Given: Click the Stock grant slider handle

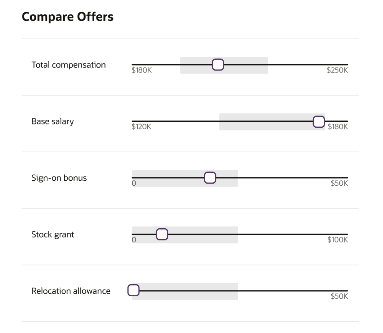Looking at the screenshot, I should point(162,234).
